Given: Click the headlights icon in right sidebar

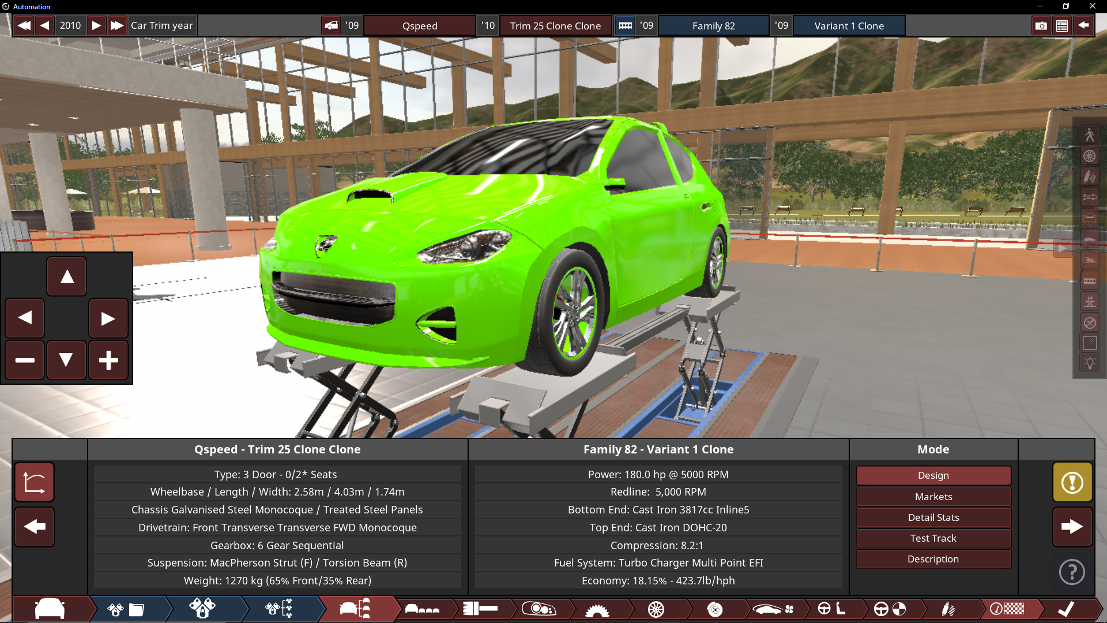Looking at the screenshot, I should [x=1089, y=260].
